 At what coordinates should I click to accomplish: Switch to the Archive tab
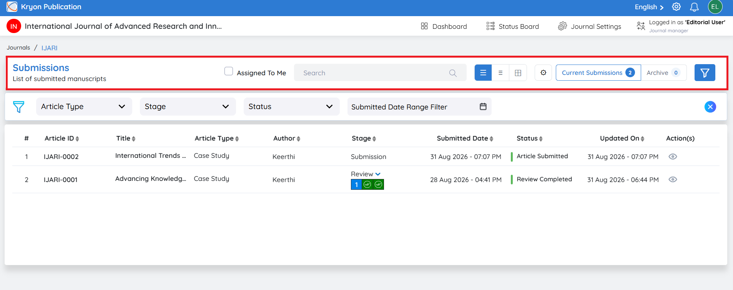[x=663, y=73]
